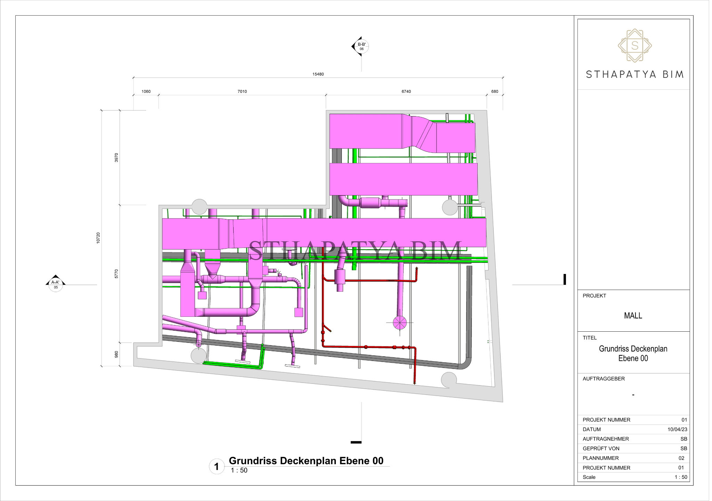Click the DATUM value 10/04/23
Screen dimensions: 712x501
(677, 429)
